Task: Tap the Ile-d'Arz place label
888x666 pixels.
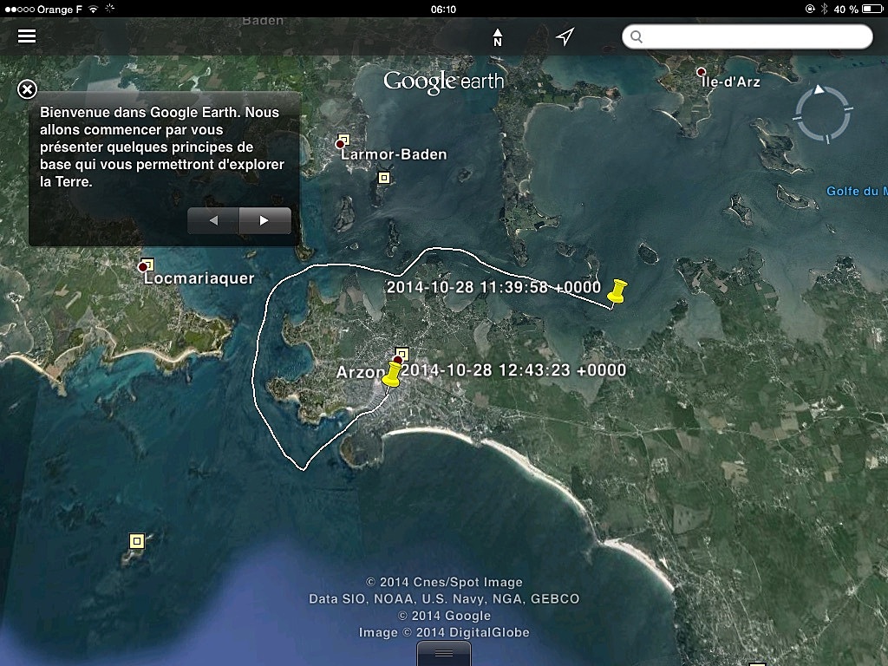Action: click(730, 82)
